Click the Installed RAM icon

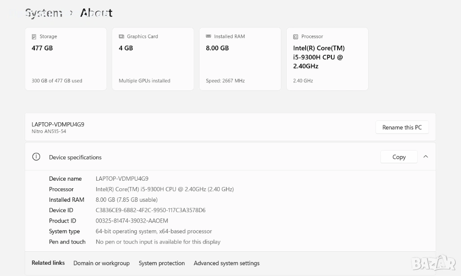pos(208,36)
